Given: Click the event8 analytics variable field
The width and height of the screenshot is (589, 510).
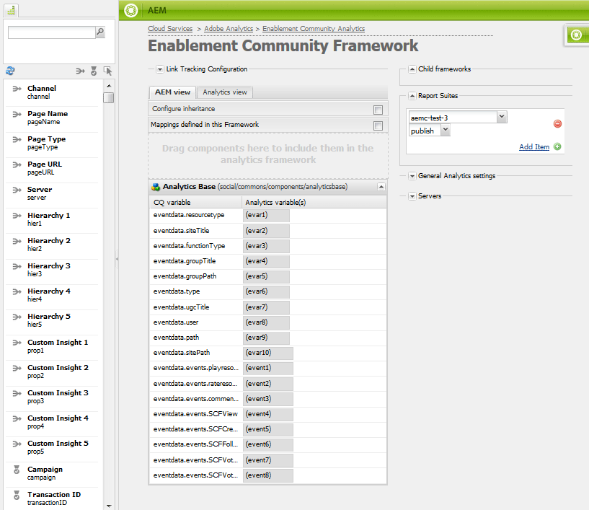Looking at the screenshot, I should [268, 476].
